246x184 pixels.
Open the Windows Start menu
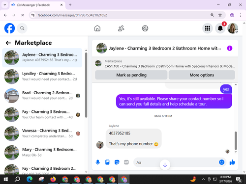coord(6,179)
